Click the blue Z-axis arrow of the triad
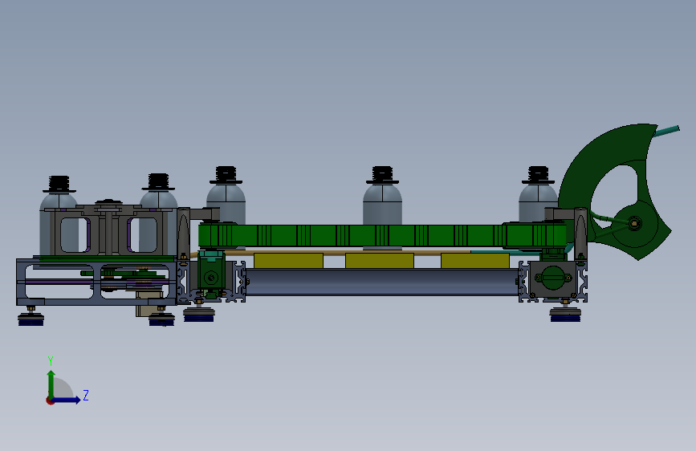Viewport: 696px width, 451px height. pyautogui.click(x=67, y=400)
